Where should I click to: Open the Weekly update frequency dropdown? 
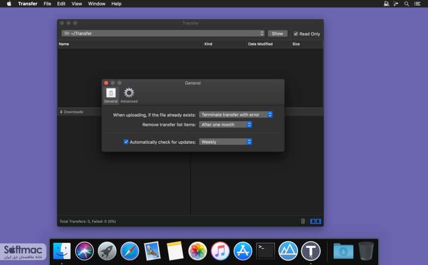(x=225, y=142)
